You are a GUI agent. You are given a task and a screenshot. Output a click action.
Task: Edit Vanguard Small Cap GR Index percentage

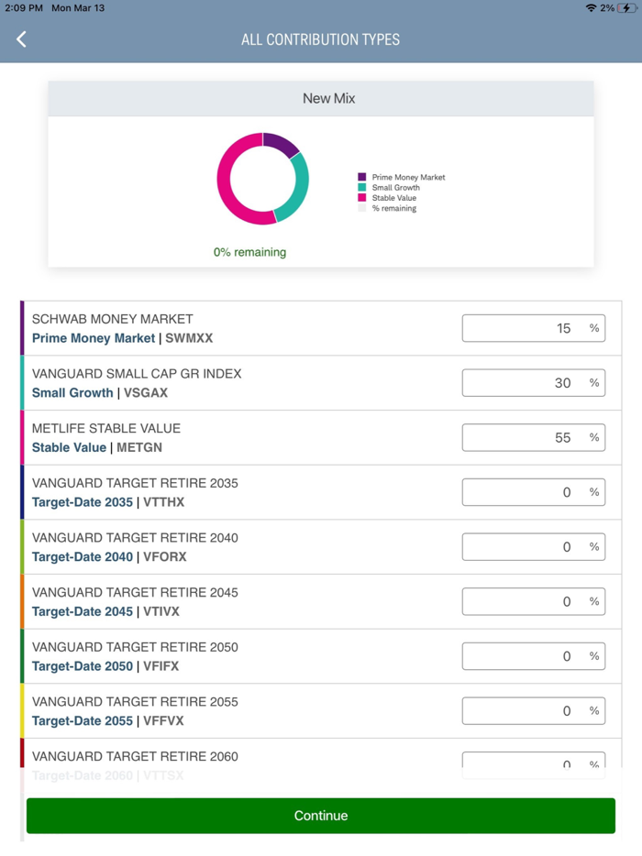coord(533,383)
